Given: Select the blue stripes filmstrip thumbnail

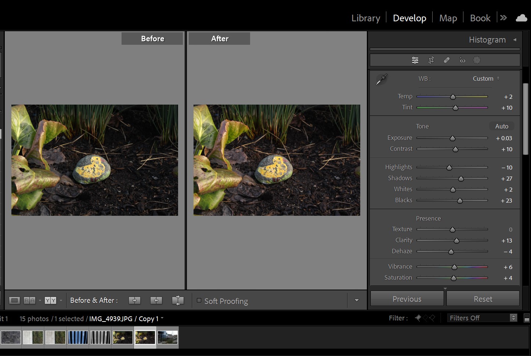Looking at the screenshot, I should click(78, 337).
